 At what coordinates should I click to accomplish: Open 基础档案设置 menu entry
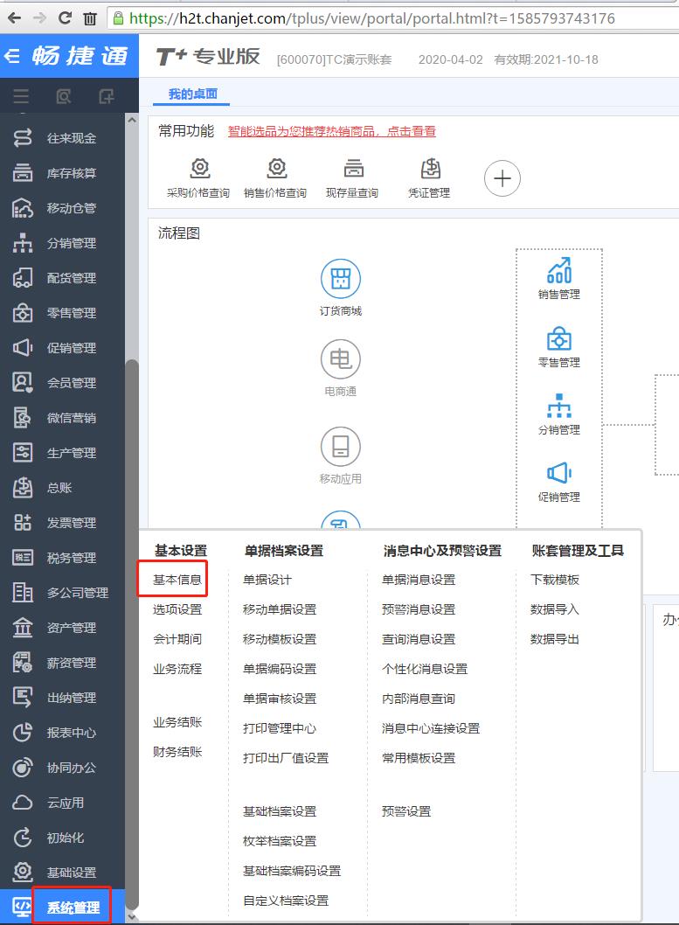[280, 811]
